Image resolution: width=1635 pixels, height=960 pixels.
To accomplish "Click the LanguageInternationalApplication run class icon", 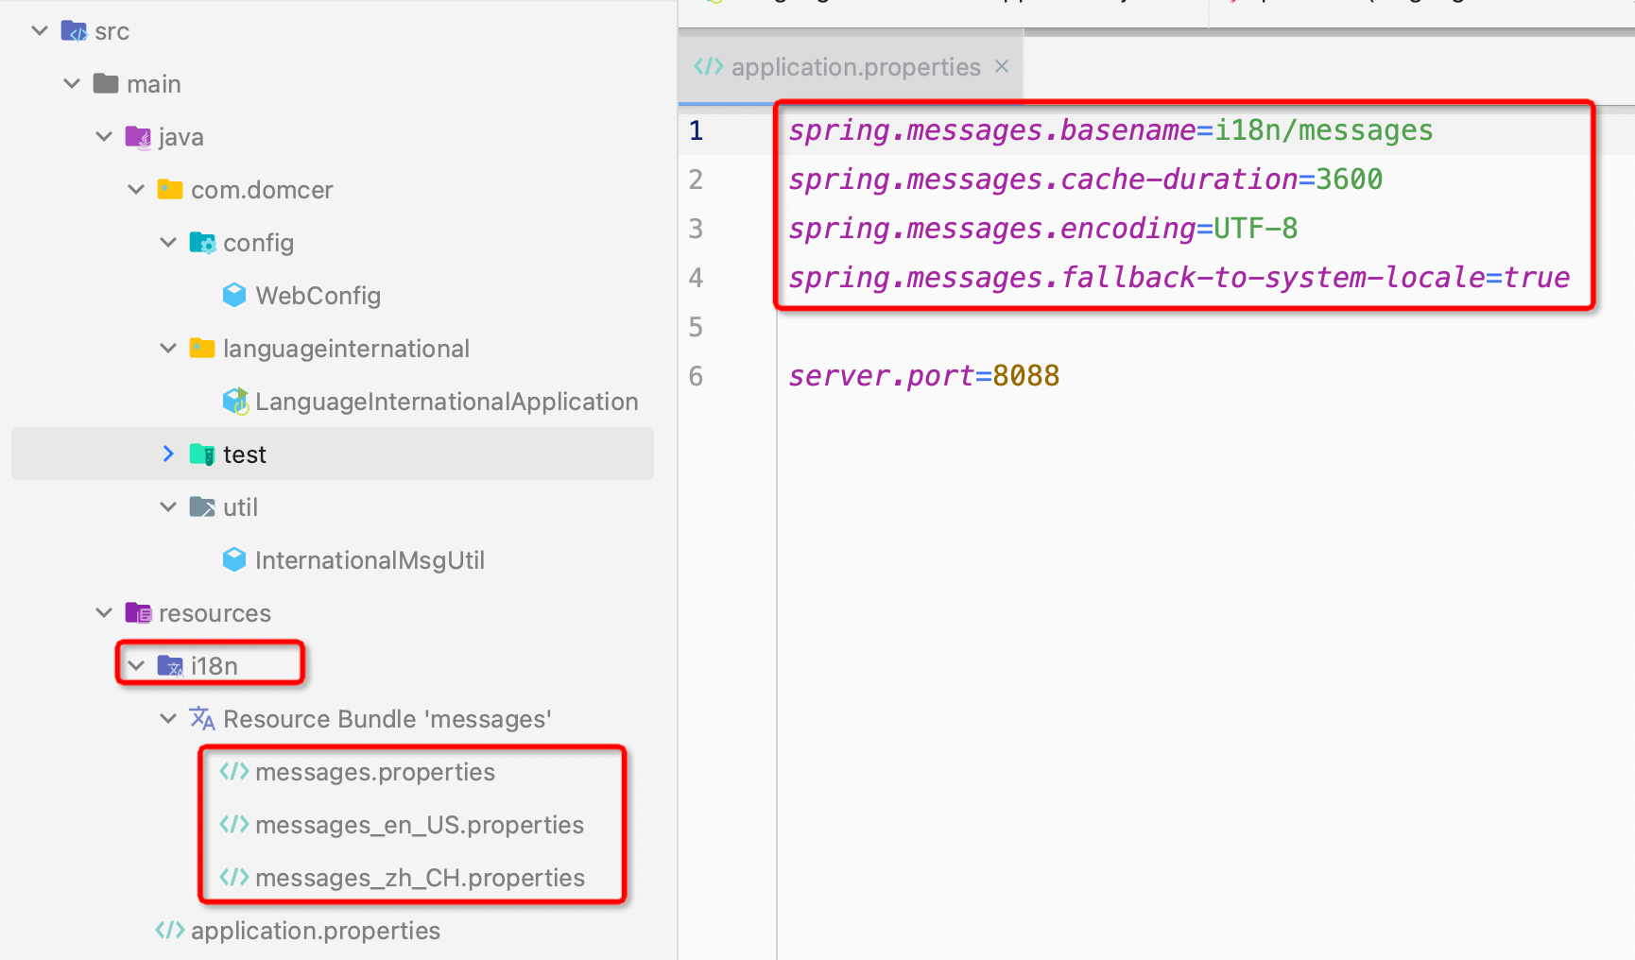I will pos(235,402).
